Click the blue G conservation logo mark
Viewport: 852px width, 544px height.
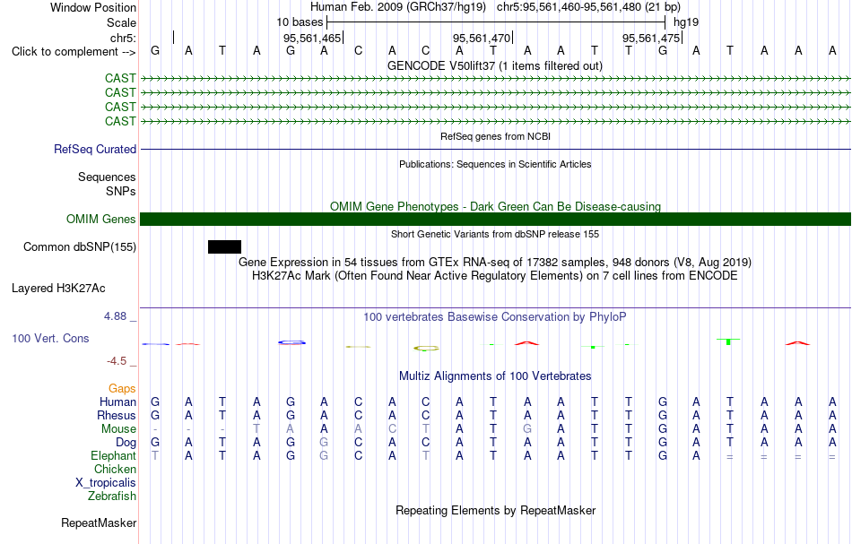291,342
